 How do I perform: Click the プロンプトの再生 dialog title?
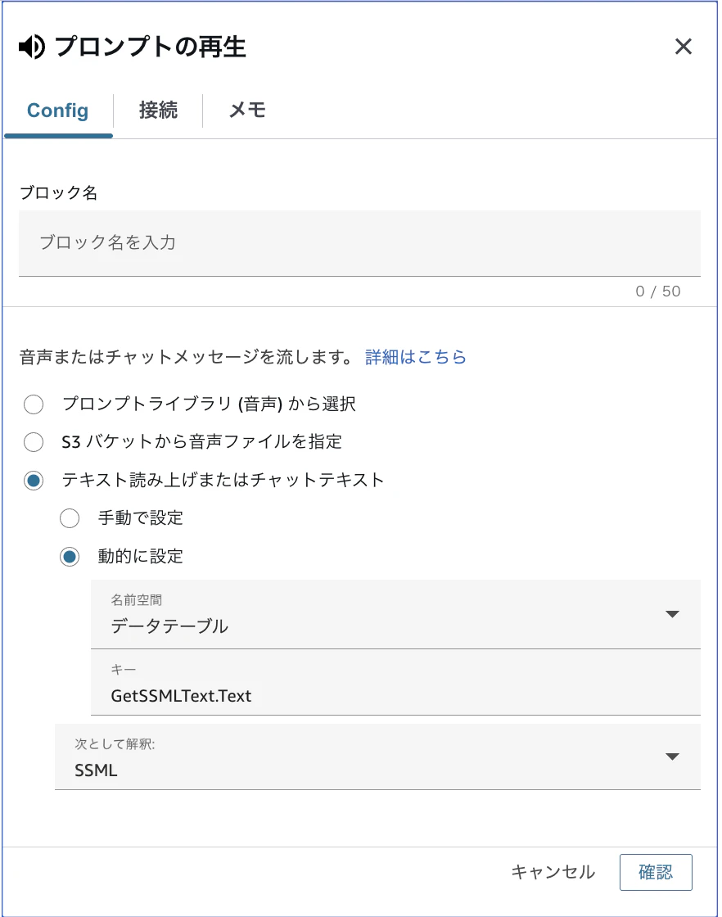(x=151, y=47)
